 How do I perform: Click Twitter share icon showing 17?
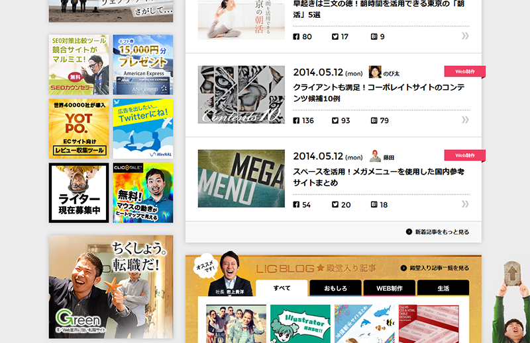click(x=335, y=36)
